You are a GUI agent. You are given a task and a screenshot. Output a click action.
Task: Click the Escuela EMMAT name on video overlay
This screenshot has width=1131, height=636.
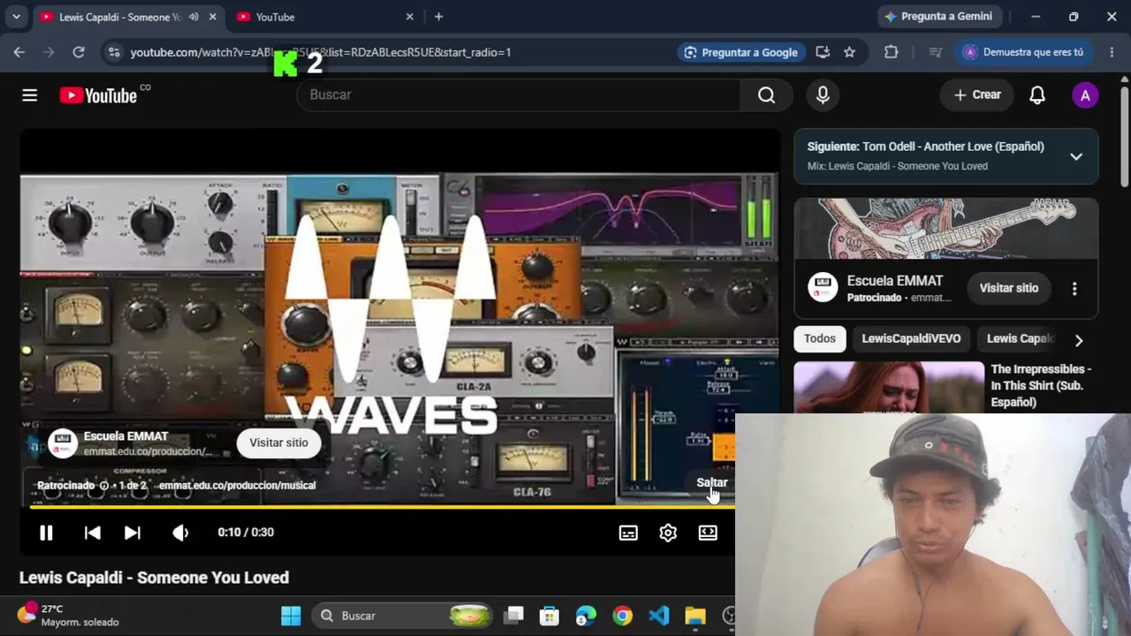click(x=125, y=436)
